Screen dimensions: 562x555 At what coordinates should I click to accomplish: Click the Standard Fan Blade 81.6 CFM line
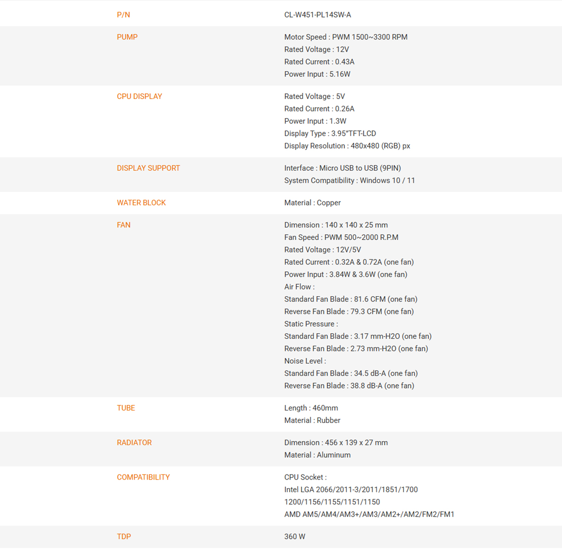tap(350, 299)
